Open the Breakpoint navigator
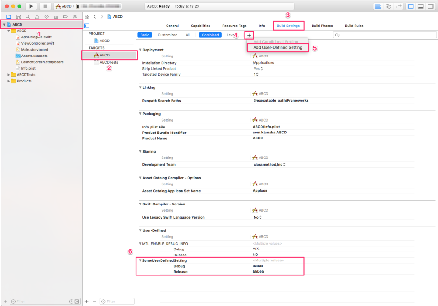The width and height of the screenshot is (438, 306). click(x=66, y=16)
